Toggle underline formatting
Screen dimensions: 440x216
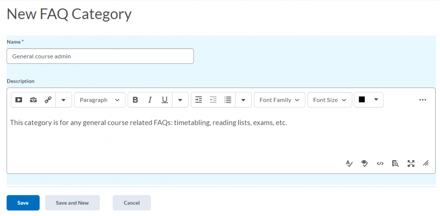pyautogui.click(x=165, y=100)
